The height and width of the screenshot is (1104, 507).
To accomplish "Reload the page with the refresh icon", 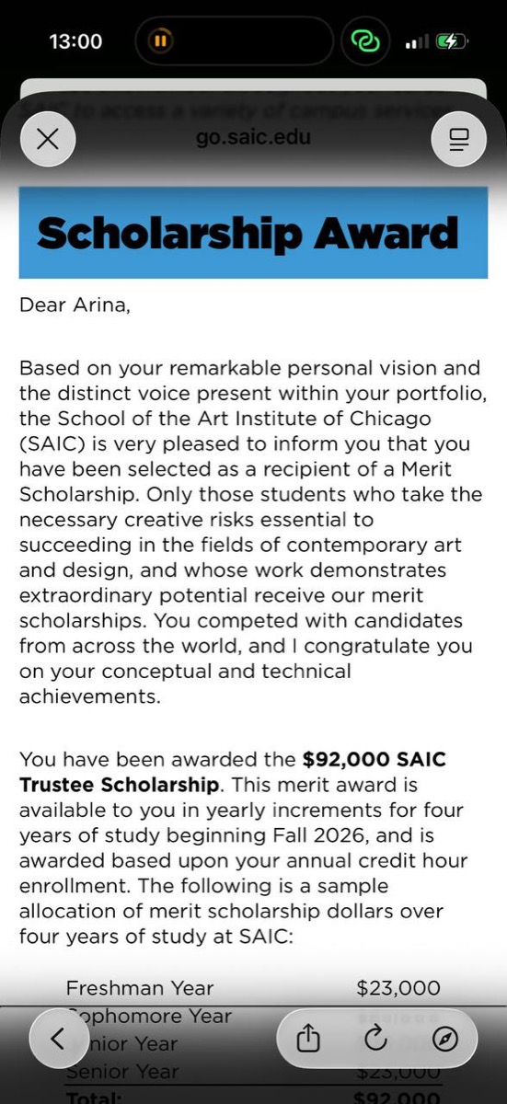I will click(x=374, y=1039).
